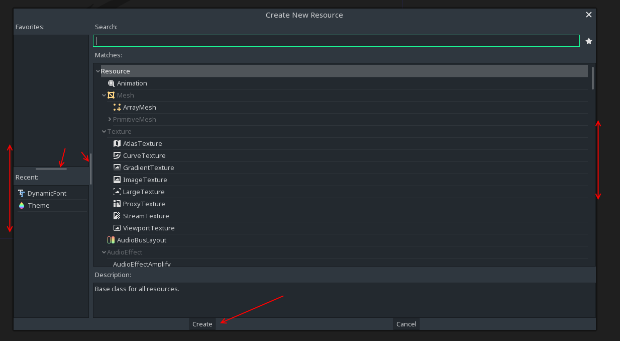Select the StreamTexture icon
Image resolution: width=620 pixels, height=341 pixels.
pyautogui.click(x=117, y=216)
